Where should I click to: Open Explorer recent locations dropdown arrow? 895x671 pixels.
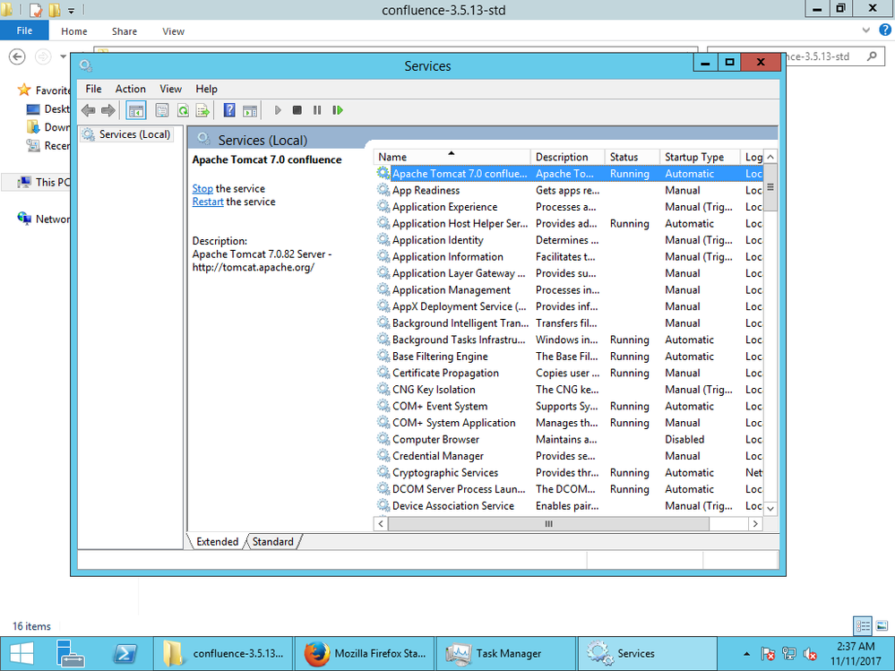(x=63, y=56)
